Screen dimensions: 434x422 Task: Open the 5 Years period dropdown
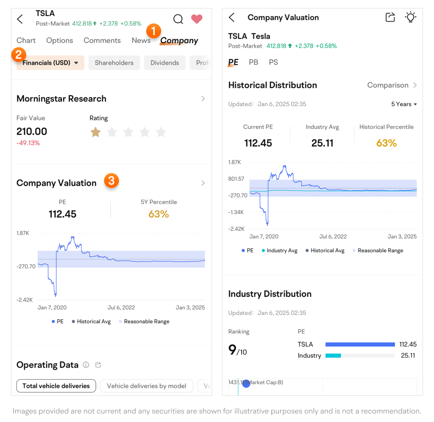(404, 104)
